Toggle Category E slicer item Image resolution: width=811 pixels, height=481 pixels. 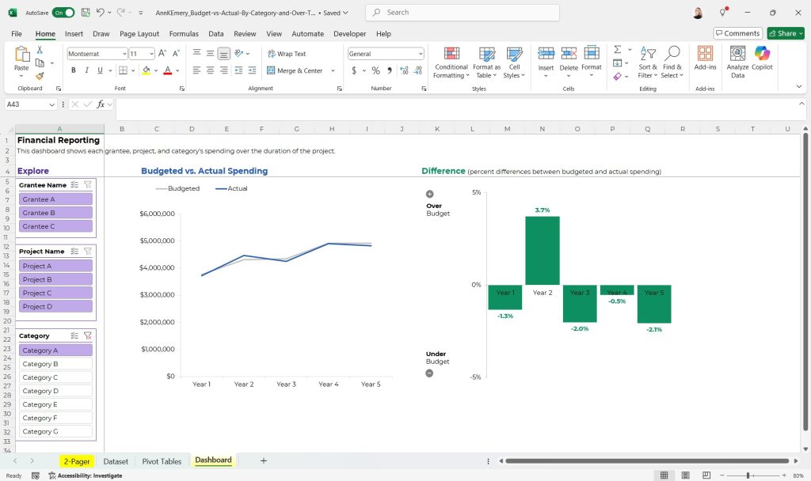(56, 404)
